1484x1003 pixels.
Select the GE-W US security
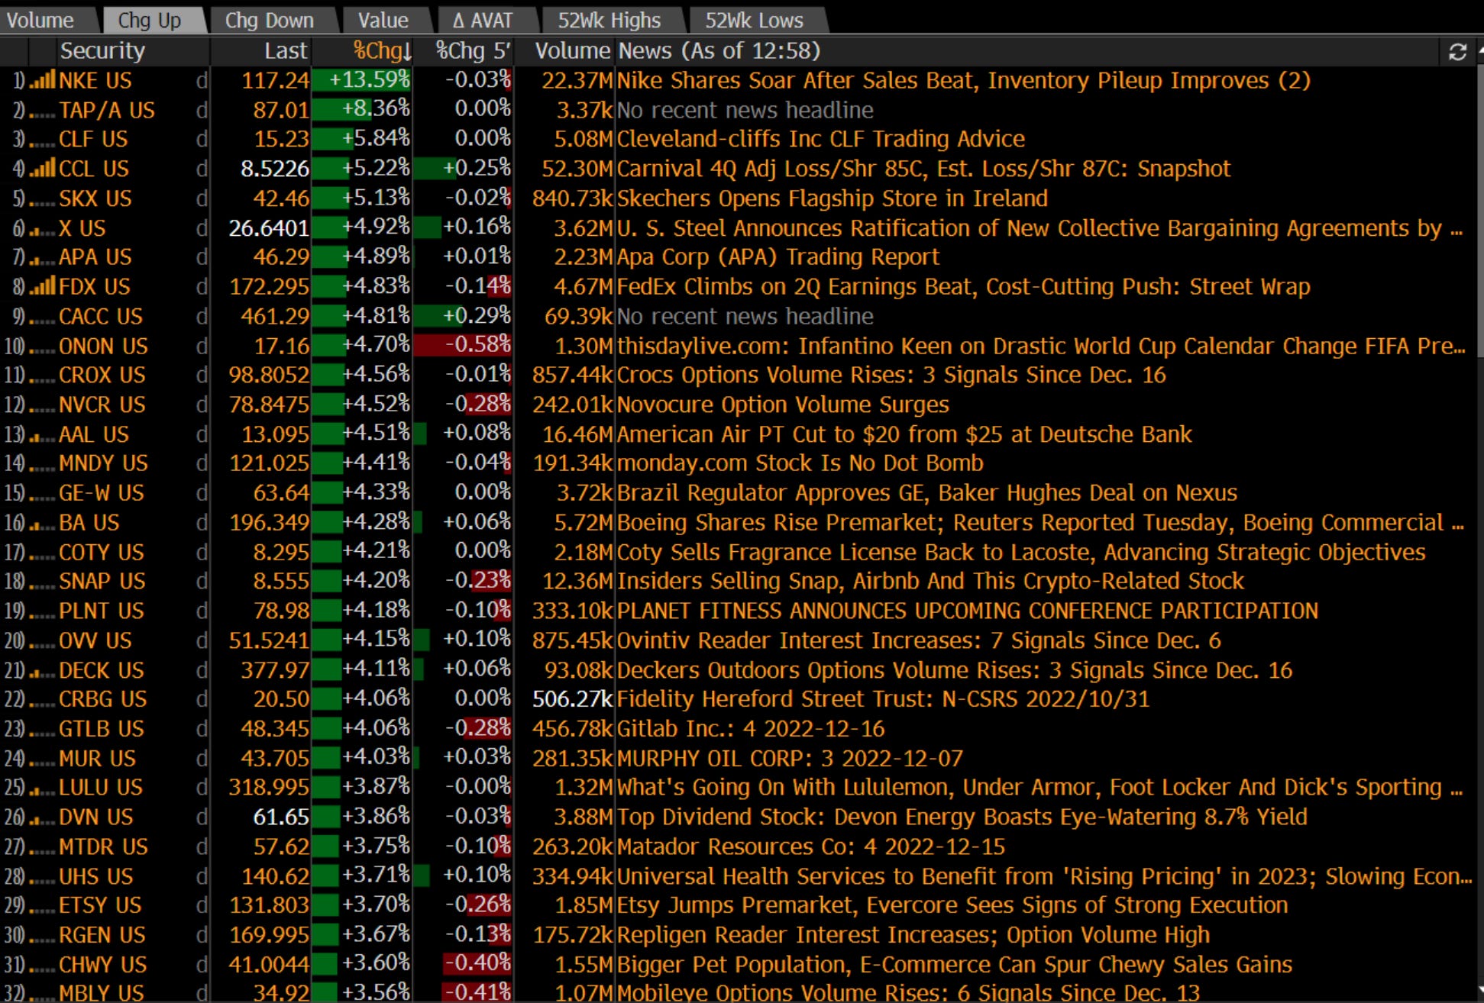point(101,493)
